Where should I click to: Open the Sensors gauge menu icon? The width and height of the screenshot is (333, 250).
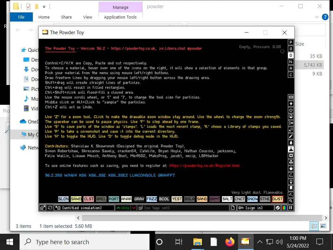[291, 117]
